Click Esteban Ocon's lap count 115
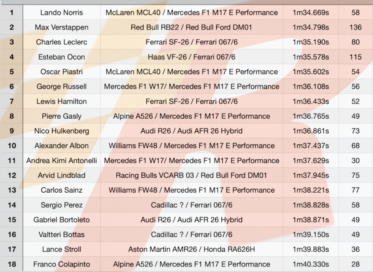 [355, 57]
